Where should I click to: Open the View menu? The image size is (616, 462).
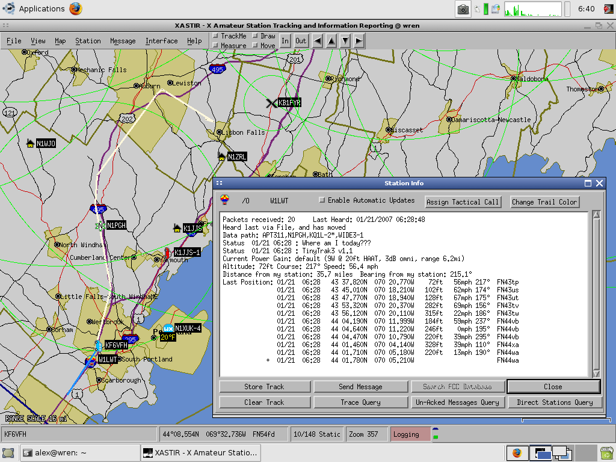pos(38,41)
